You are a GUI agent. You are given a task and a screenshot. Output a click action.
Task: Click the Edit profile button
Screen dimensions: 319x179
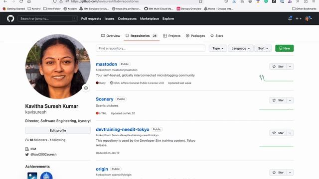coord(58,130)
